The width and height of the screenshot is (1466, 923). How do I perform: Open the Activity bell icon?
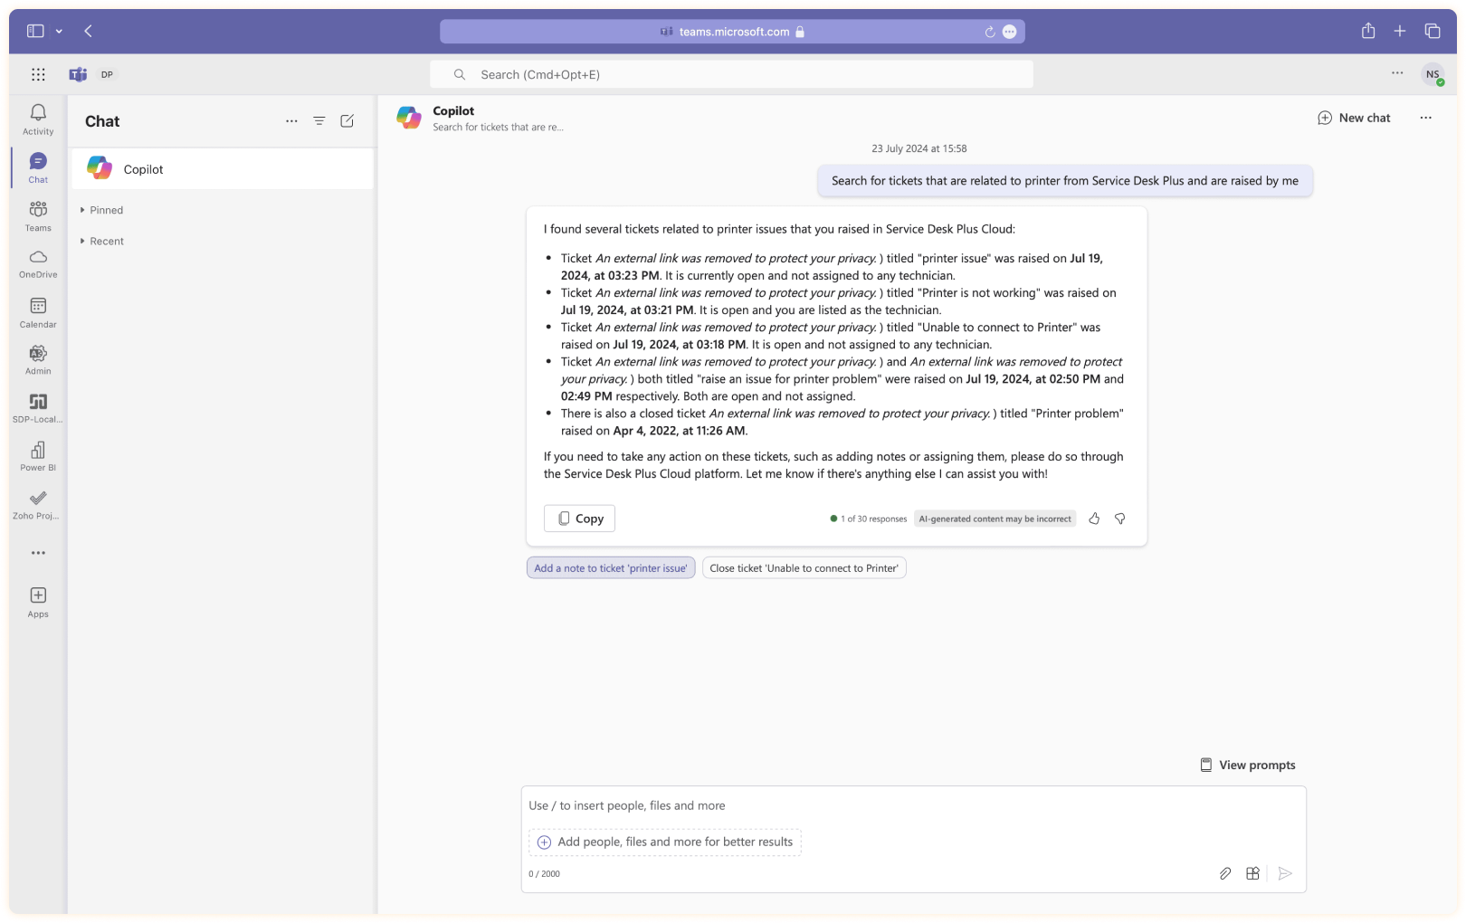pyautogui.click(x=38, y=119)
